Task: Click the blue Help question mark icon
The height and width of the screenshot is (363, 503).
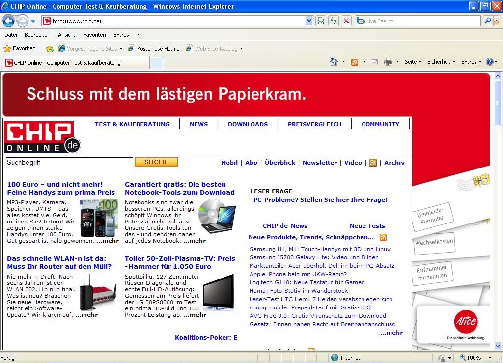Action: 490,62
